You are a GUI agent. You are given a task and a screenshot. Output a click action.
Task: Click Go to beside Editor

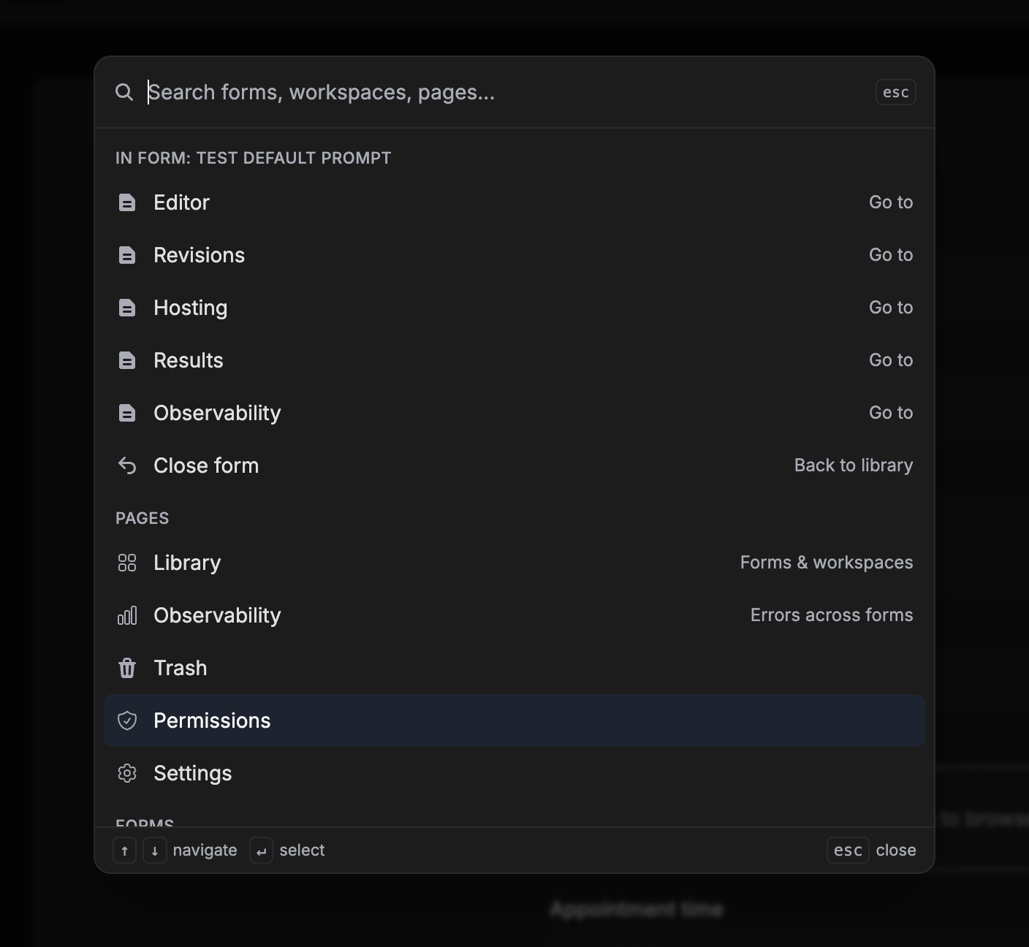coord(891,202)
